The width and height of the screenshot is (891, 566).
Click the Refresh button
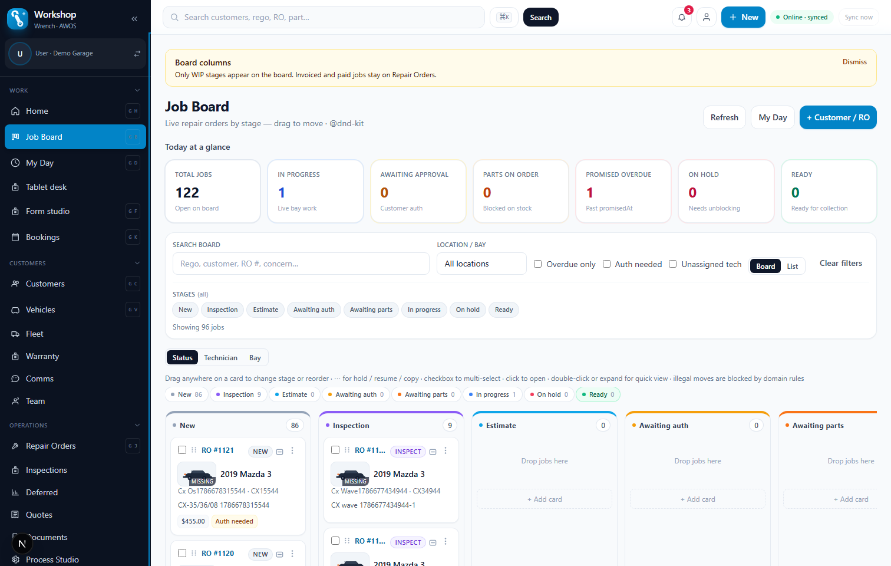(x=724, y=117)
